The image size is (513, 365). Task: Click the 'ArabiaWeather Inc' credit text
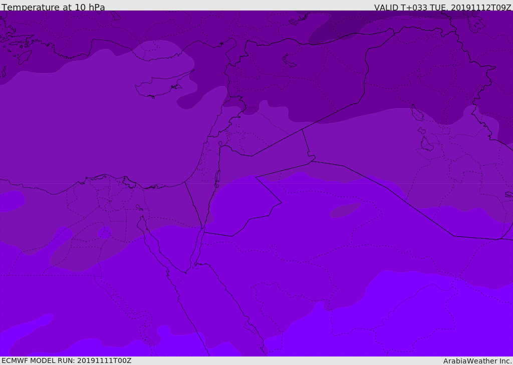(477, 361)
